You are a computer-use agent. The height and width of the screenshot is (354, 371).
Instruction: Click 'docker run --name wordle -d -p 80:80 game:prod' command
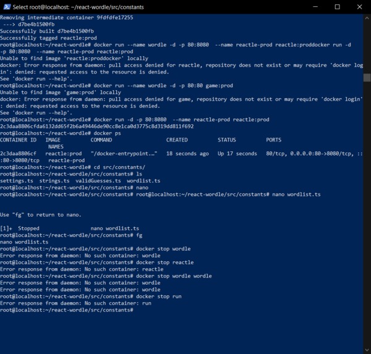[x=163, y=86]
